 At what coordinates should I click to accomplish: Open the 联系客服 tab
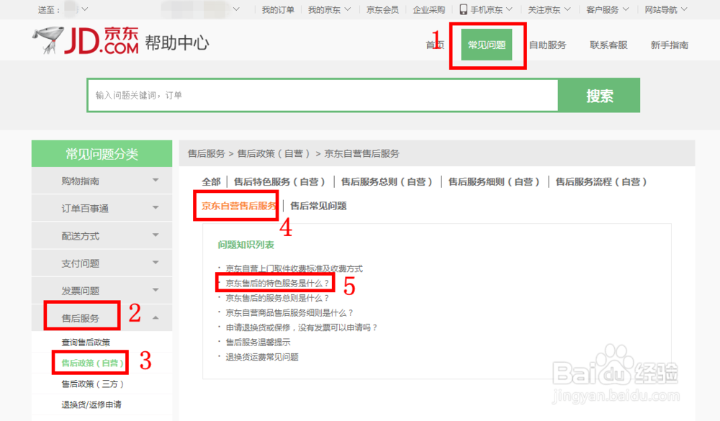(608, 45)
